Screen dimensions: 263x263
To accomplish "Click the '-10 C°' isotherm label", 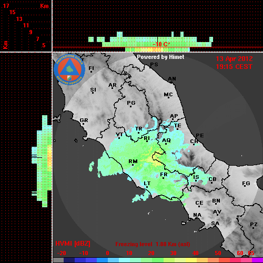I will (x=161, y=44).
